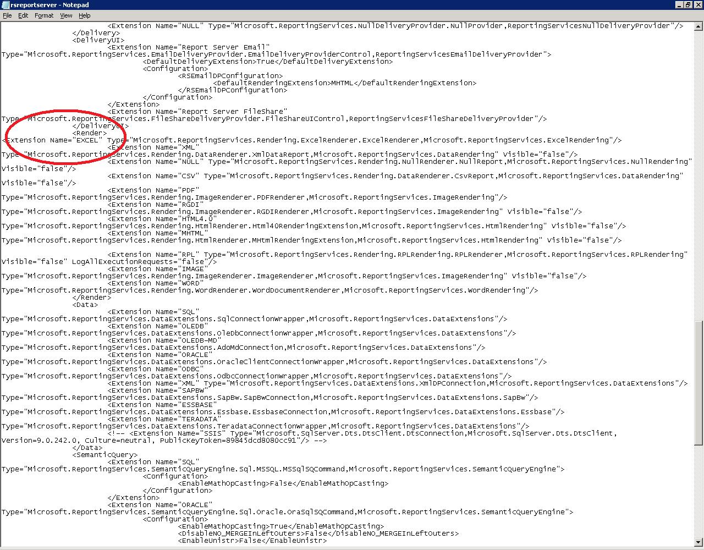
Task: Place cursor on the opening Render tag
Action: pyautogui.click(x=90, y=133)
